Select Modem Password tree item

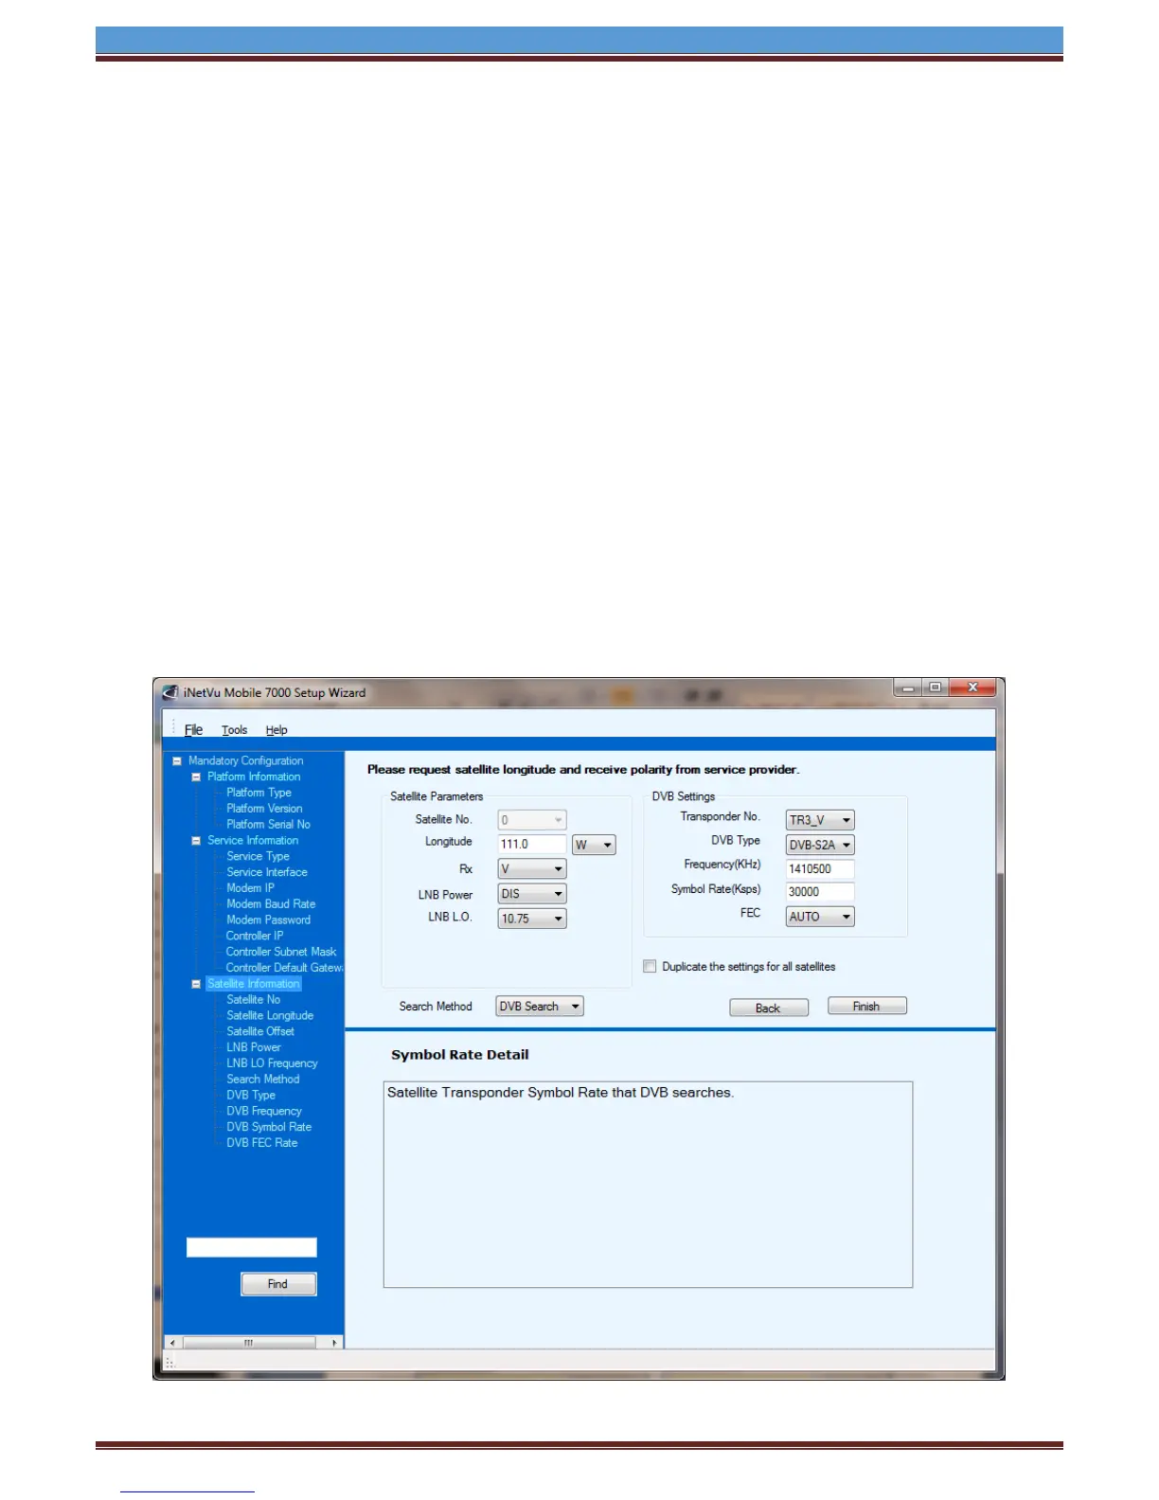coord(268,920)
